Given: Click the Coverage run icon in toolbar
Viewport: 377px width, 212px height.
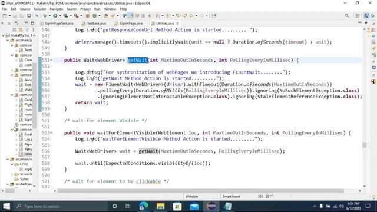Looking at the screenshot, I should coord(65,16).
